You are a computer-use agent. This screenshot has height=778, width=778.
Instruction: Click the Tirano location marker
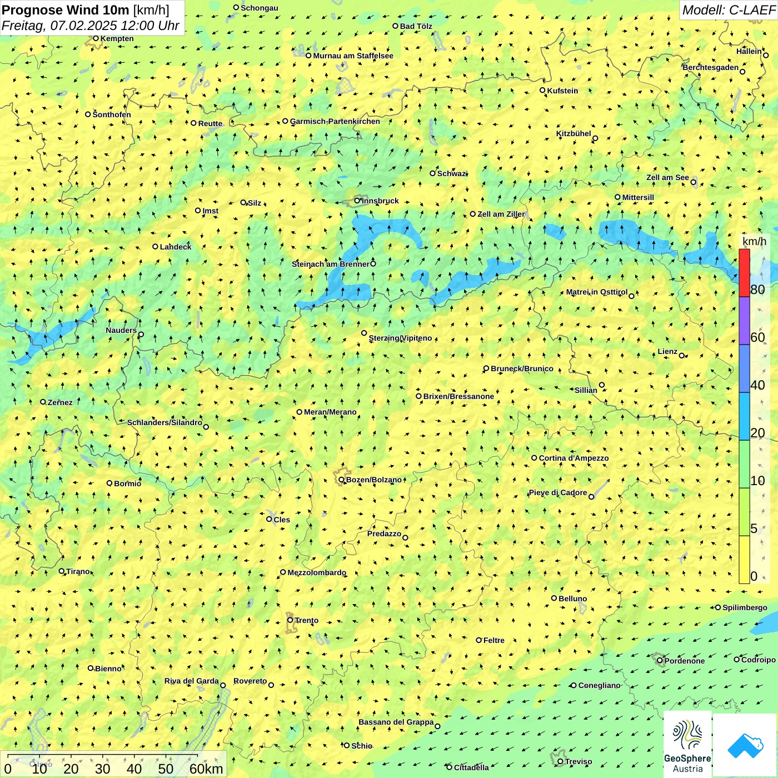point(62,571)
